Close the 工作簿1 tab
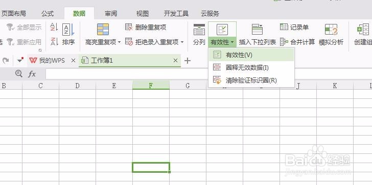 click(x=175, y=61)
